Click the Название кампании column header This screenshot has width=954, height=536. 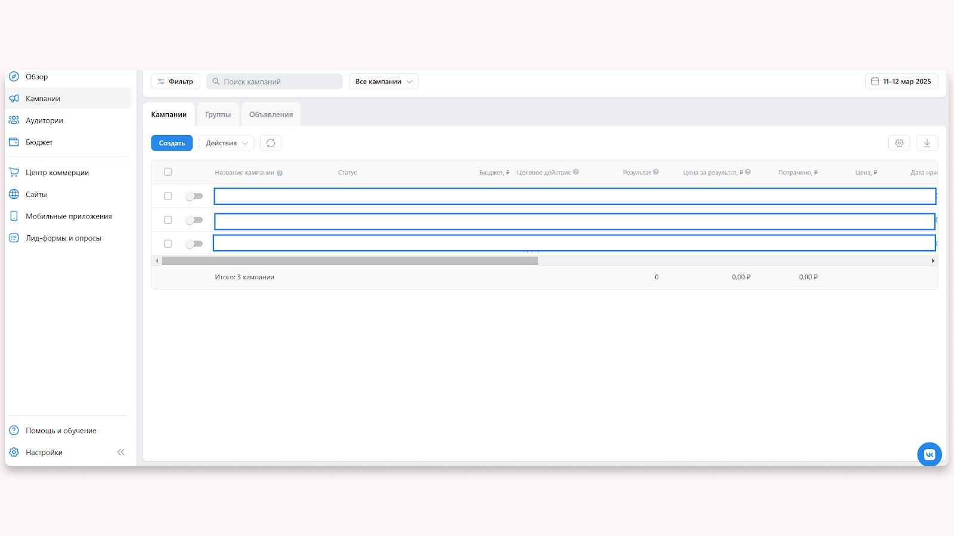coord(244,173)
